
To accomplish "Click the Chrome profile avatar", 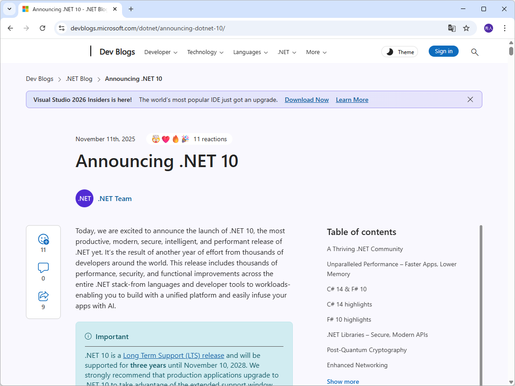I will 488,28.
